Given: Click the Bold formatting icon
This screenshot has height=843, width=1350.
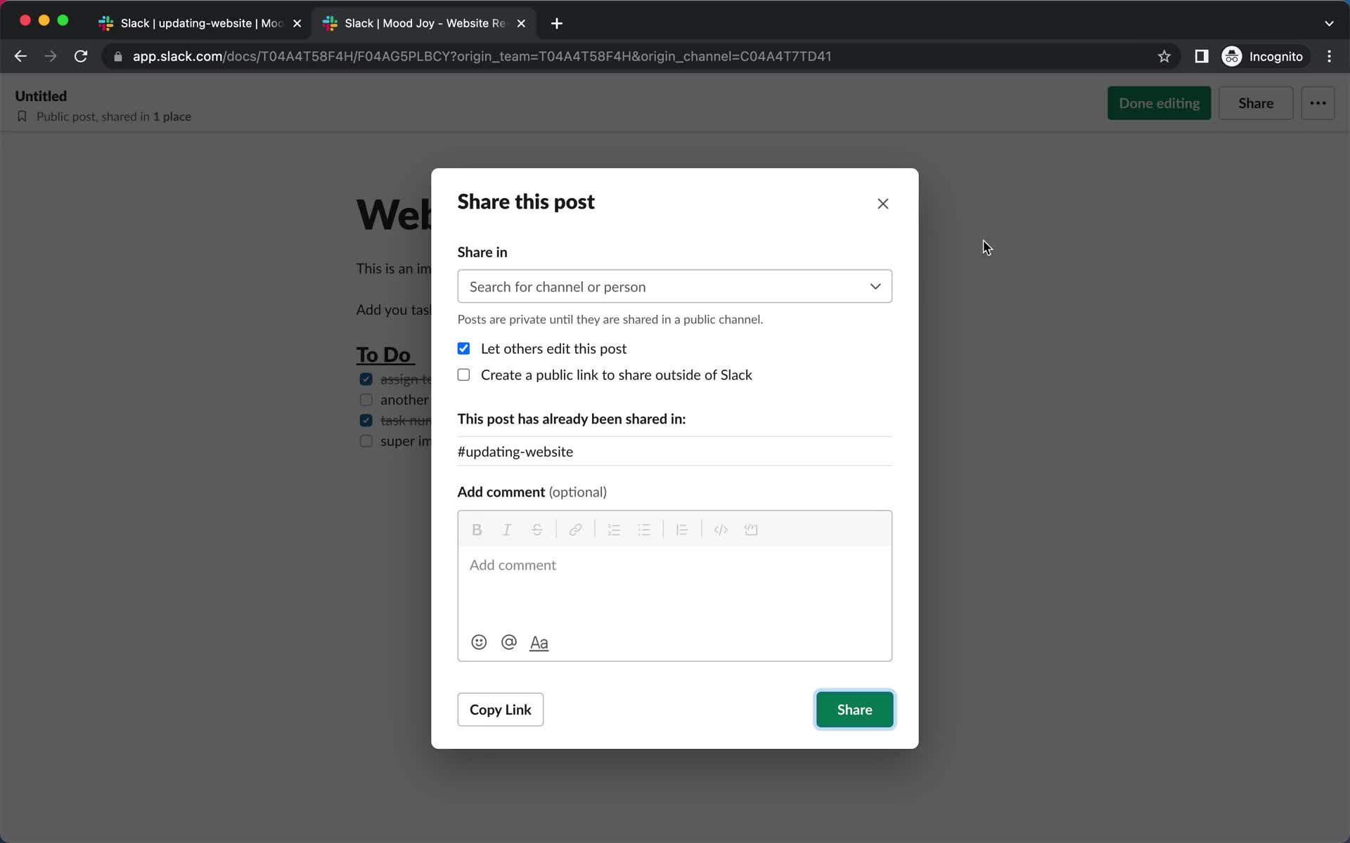Looking at the screenshot, I should pyautogui.click(x=476, y=529).
